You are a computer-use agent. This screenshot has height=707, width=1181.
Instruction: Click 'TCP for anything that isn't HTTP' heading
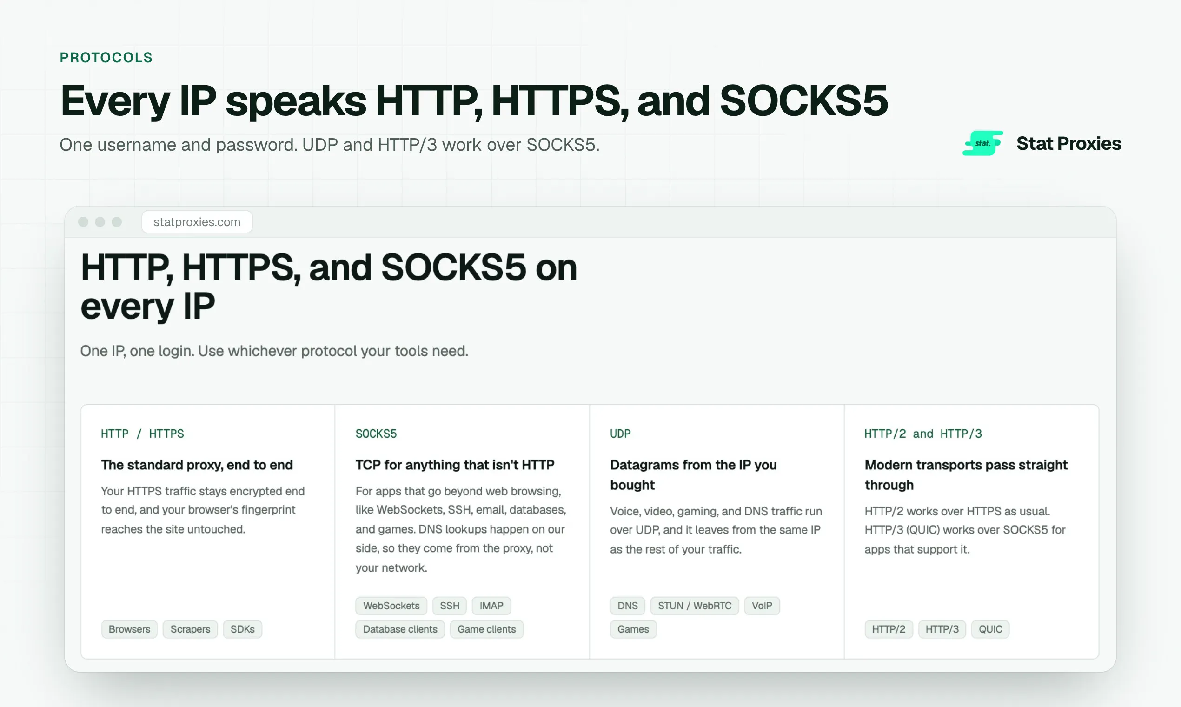455,465
